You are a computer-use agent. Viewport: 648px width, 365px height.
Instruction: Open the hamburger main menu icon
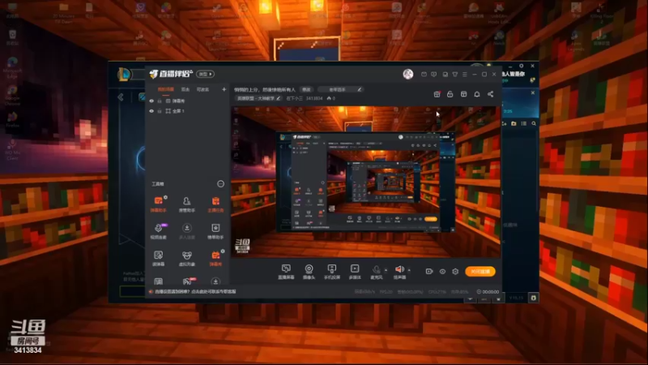click(x=465, y=74)
